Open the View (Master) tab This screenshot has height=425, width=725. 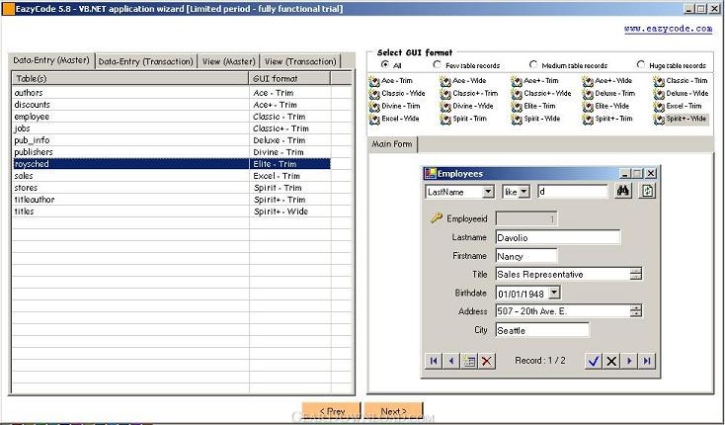pos(228,61)
